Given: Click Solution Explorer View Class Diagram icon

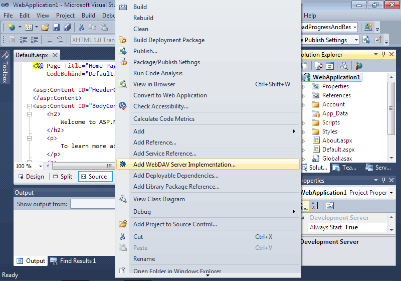Looking at the screenshot, I should coord(344,66).
